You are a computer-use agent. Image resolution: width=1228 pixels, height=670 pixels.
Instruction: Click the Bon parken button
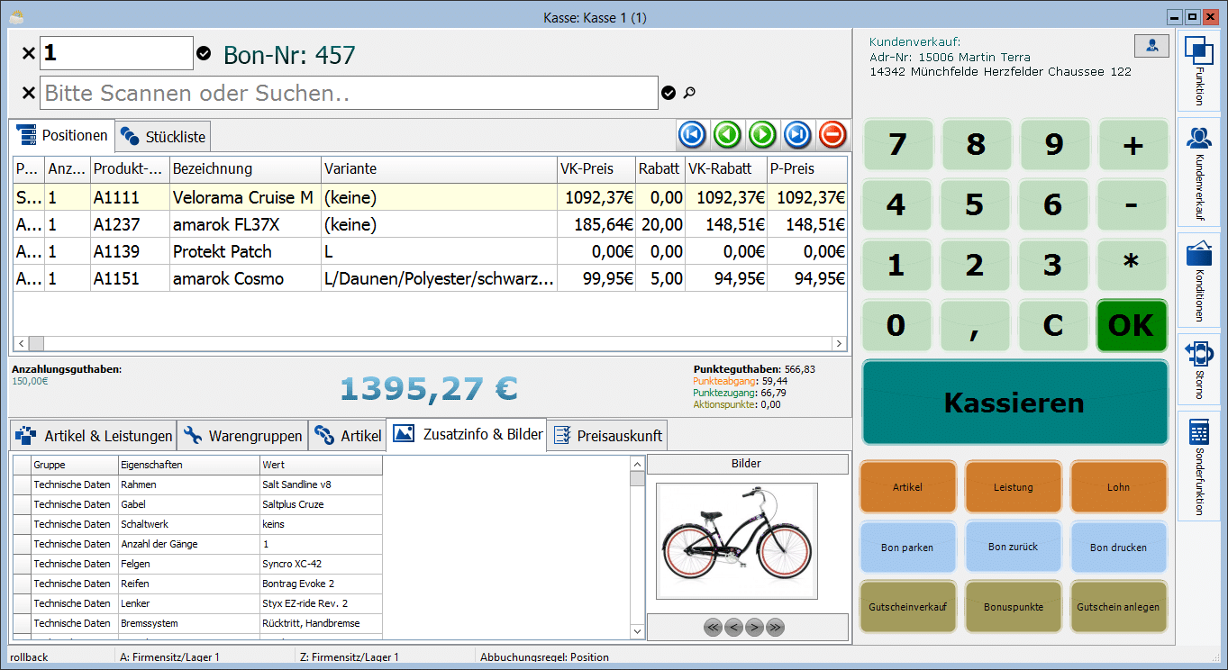907,547
